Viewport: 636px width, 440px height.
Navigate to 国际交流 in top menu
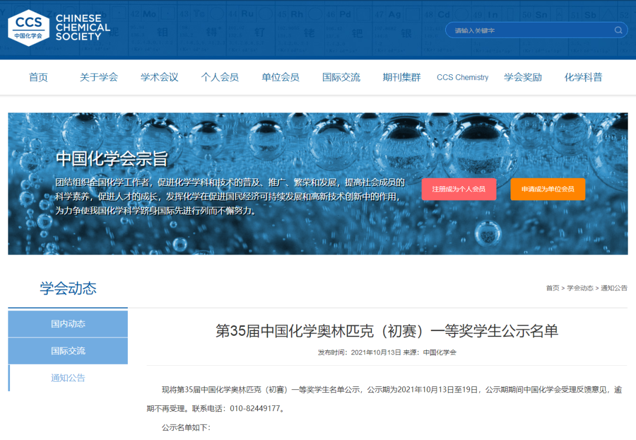[341, 77]
